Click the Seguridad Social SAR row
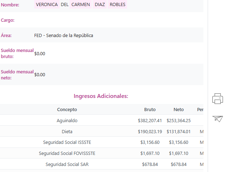228x172 pixels. click(67, 165)
